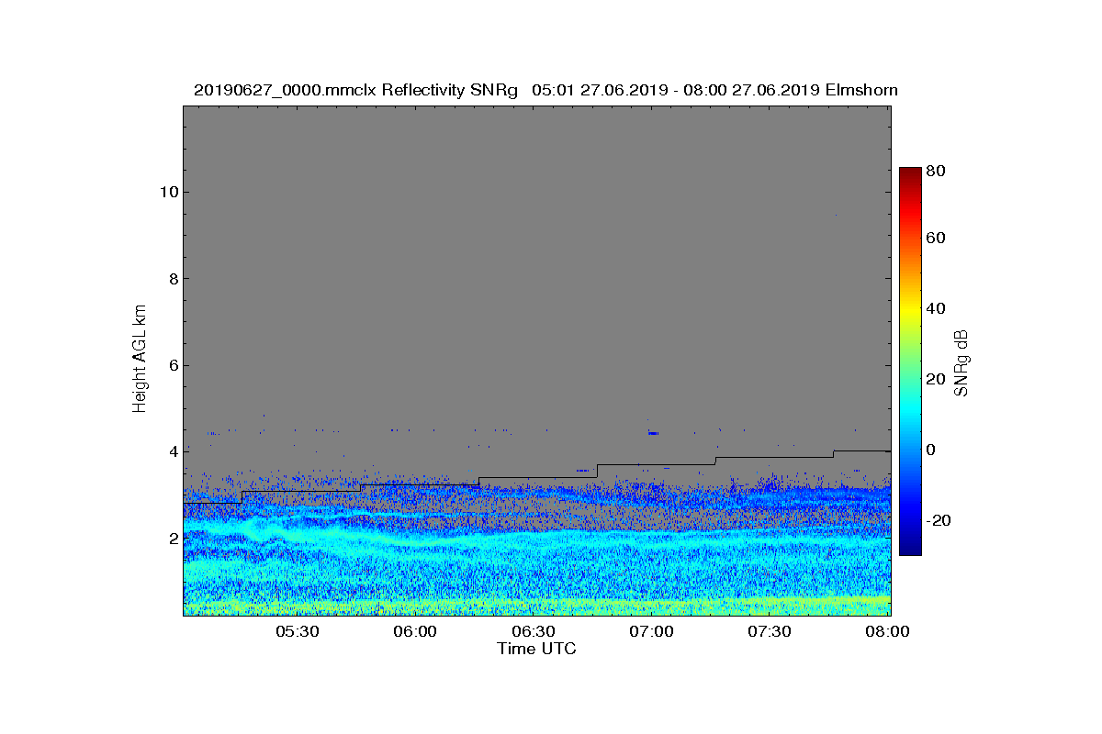Click the colorbar value 80
Image resolution: width=1102 pixels, height=734 pixels.
(938, 170)
